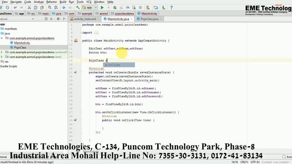Click the Make Project hammer icon
The height and width of the screenshot is (164, 292).
click(x=78, y=8)
